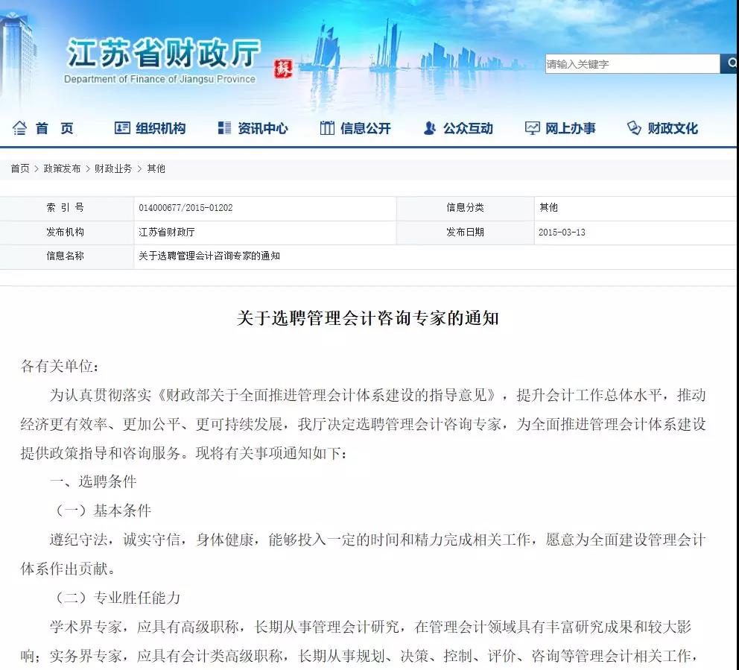The width and height of the screenshot is (739, 670).
Task: Click the 信息公开 information disclosure icon
Action: pos(326,127)
